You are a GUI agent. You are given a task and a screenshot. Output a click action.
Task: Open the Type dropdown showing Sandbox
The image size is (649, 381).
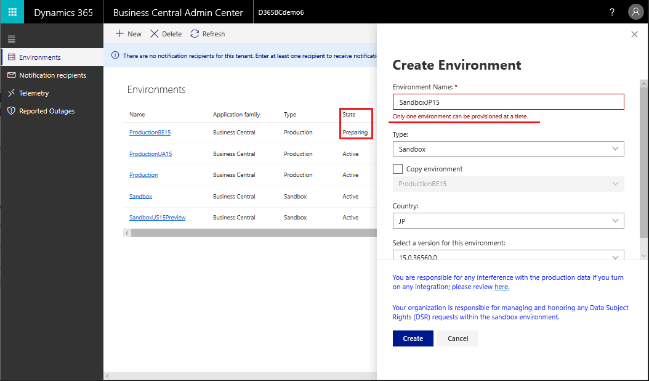508,149
